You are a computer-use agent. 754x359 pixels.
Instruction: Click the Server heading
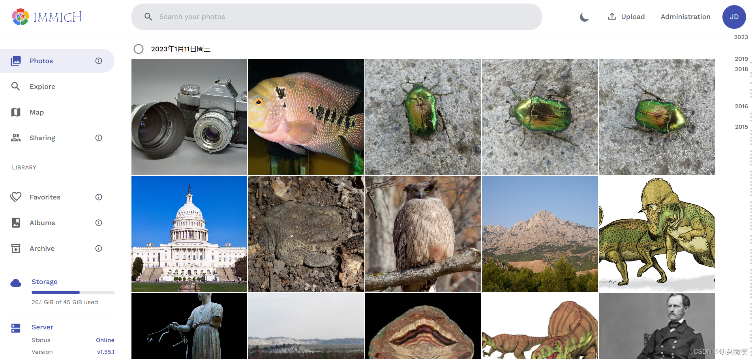[42, 327]
